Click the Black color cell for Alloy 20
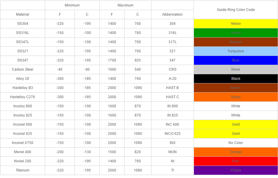The image size is (278, 178). pyautogui.click(x=236, y=79)
